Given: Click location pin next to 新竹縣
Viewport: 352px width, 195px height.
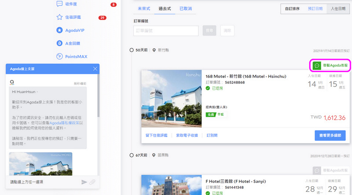Looking at the screenshot, I should click(154, 50).
